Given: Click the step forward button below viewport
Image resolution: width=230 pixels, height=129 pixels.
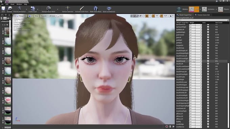Looking at the screenshot, I should (x=174, y=127).
